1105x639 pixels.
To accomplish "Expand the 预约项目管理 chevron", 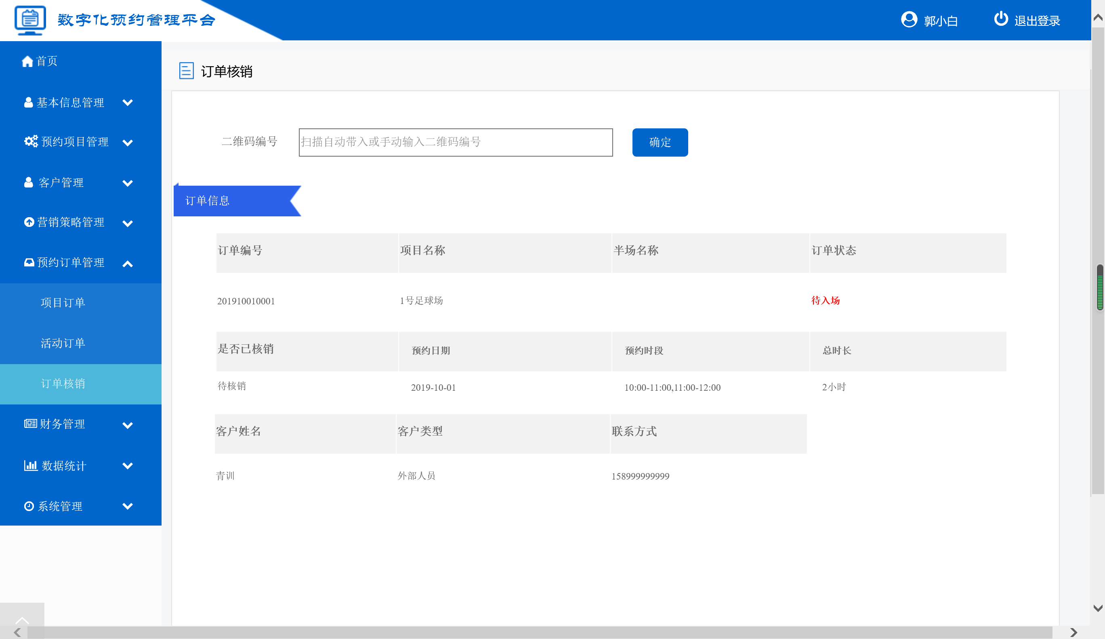I will (128, 143).
